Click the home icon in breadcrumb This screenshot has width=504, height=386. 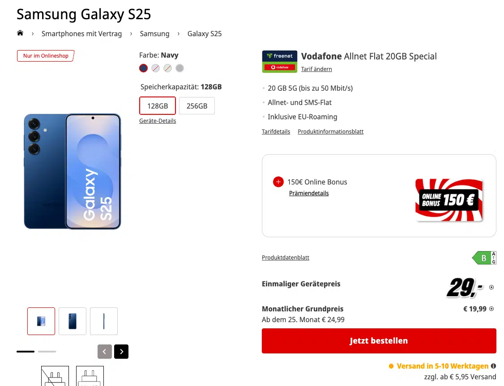coord(20,34)
